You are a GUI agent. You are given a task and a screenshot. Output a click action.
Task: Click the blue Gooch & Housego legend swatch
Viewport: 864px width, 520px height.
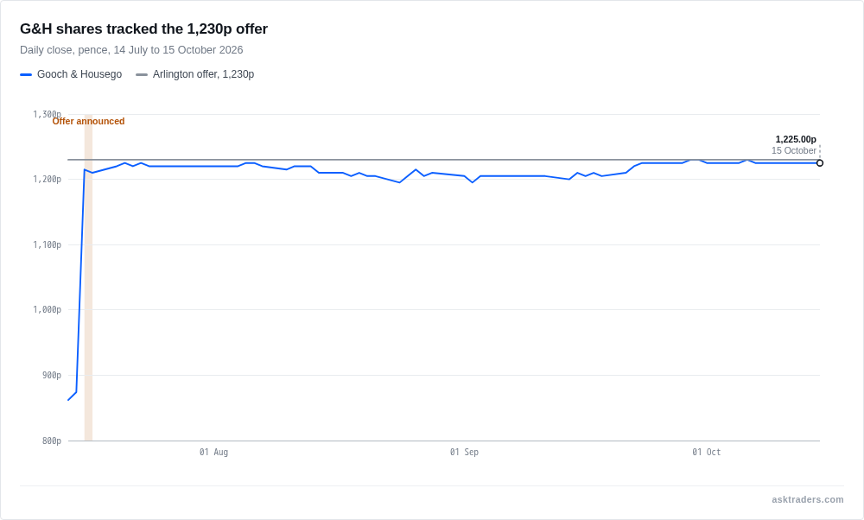coord(26,74)
